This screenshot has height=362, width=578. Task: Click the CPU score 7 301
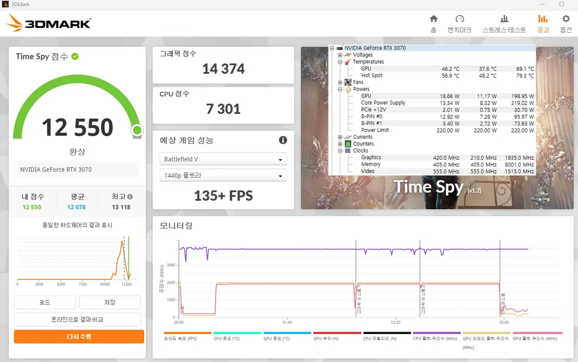coord(223,109)
